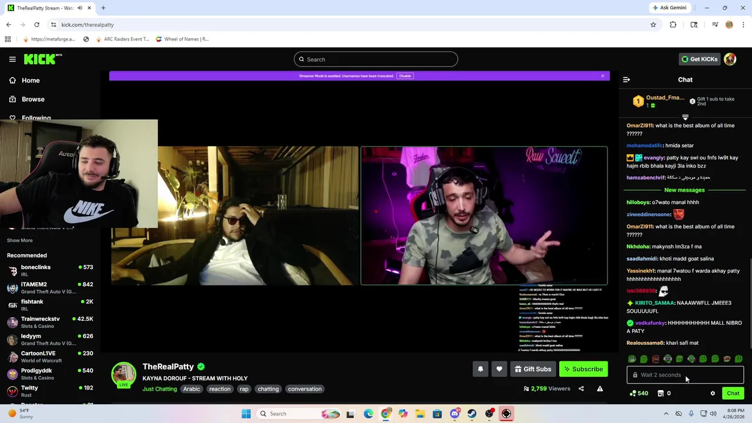This screenshot has height=423, width=752.
Task: Open recommended channel Prodigyddk
Action: [x=50, y=374]
